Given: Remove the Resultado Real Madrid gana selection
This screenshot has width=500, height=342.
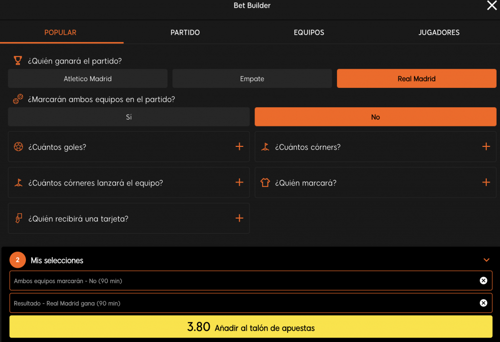Looking at the screenshot, I should (x=483, y=303).
